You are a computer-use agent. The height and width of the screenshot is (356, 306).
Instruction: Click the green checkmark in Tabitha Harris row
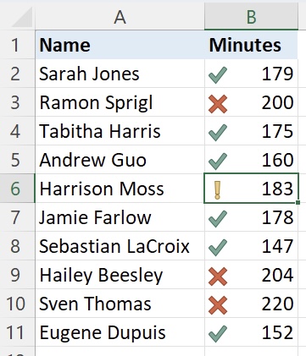(218, 133)
